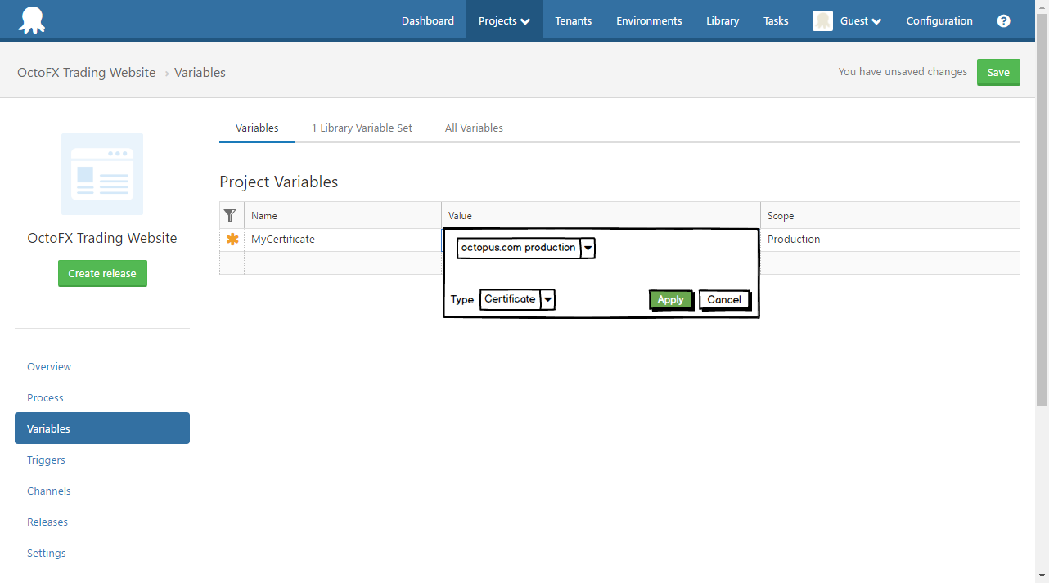Click the Octopus logo in the top bar

pos(32,19)
